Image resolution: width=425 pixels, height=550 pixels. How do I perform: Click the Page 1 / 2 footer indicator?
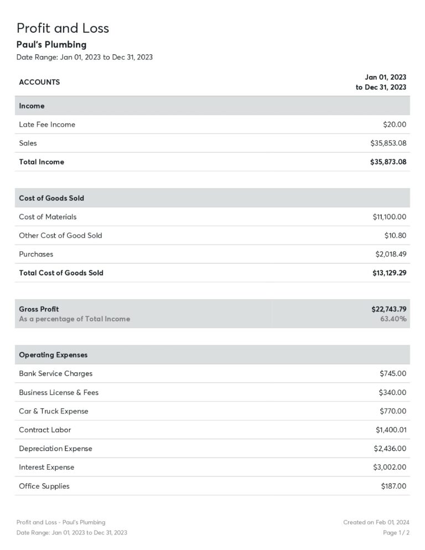coord(396,533)
